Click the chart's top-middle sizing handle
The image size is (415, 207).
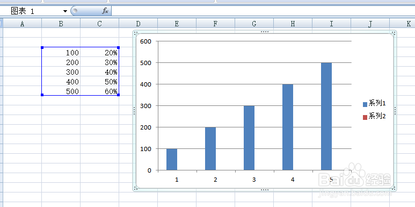click(265, 32)
